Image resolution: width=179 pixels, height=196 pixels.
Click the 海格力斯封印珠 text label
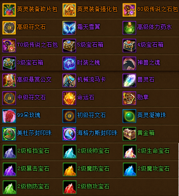tap(97, 133)
